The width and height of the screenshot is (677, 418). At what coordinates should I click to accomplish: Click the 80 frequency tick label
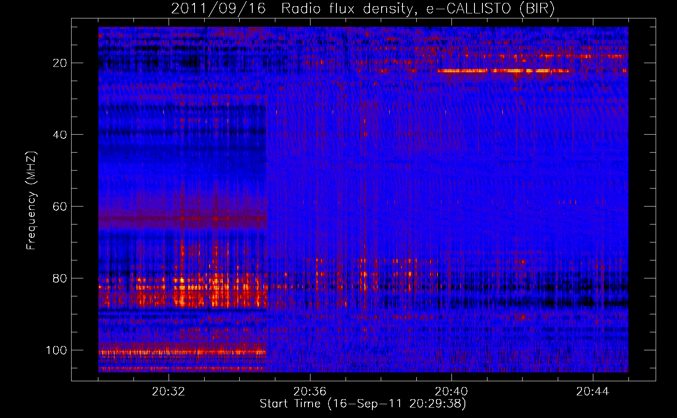(60, 278)
